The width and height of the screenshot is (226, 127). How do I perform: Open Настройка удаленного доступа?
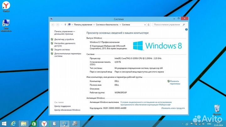(65, 44)
